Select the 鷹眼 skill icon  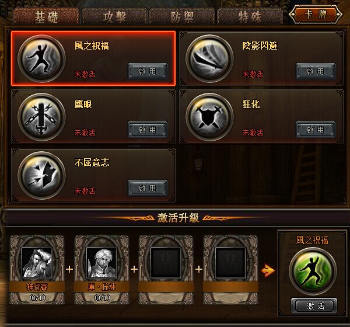[41, 117]
